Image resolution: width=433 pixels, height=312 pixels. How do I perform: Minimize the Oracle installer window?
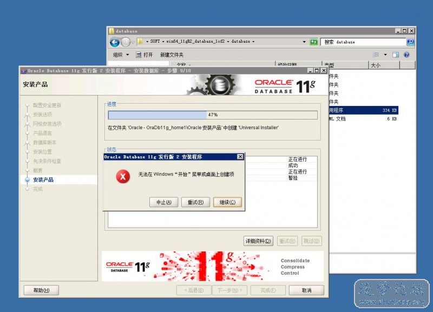pyautogui.click(x=310, y=71)
